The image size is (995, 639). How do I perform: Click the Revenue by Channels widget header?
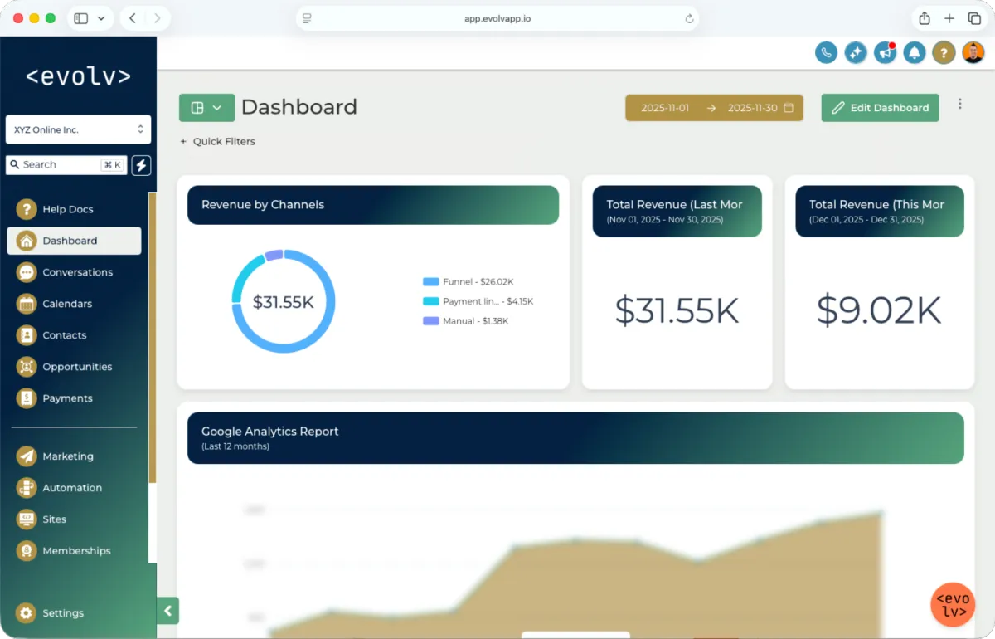coord(373,205)
